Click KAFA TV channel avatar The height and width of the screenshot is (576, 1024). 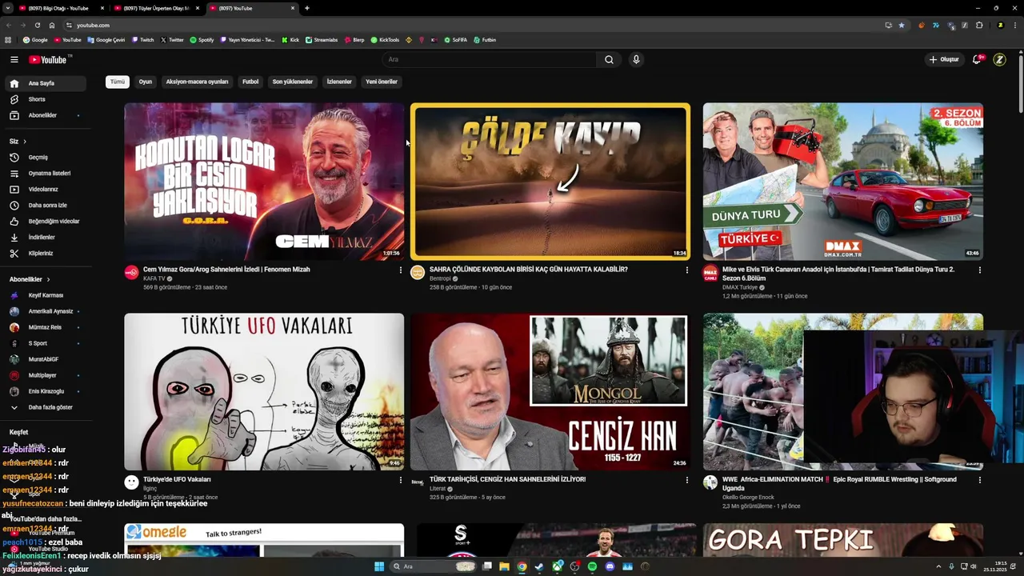[131, 273]
